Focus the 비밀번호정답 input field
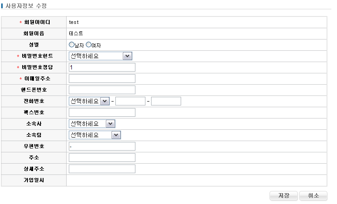The width and height of the screenshot is (337, 204). pyautogui.click(x=102, y=67)
